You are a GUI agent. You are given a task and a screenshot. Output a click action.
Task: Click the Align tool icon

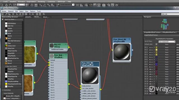click(x=81, y=5)
